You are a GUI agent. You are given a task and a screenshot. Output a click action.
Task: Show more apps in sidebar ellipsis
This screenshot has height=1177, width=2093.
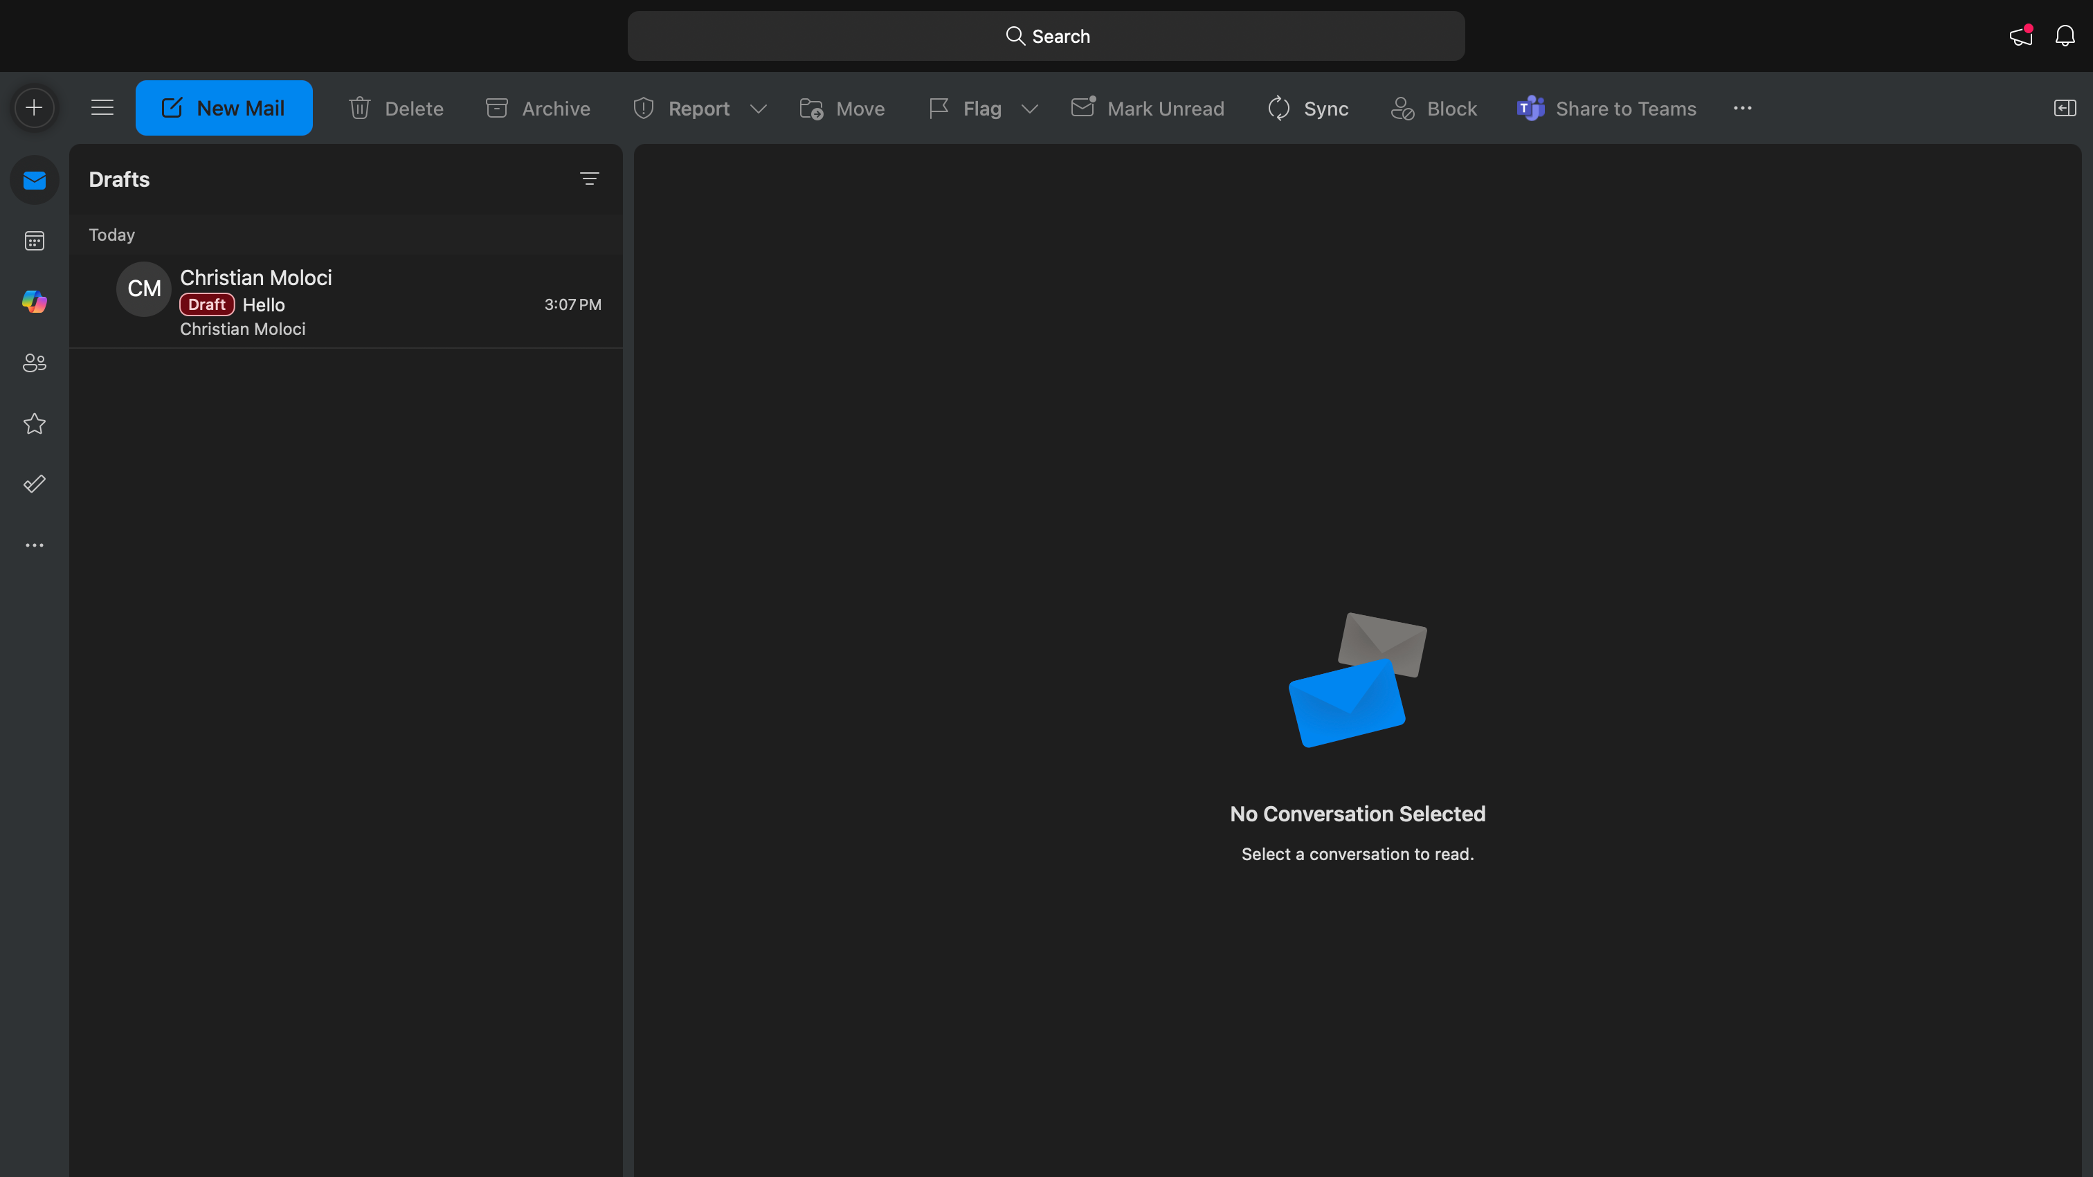coord(34,545)
